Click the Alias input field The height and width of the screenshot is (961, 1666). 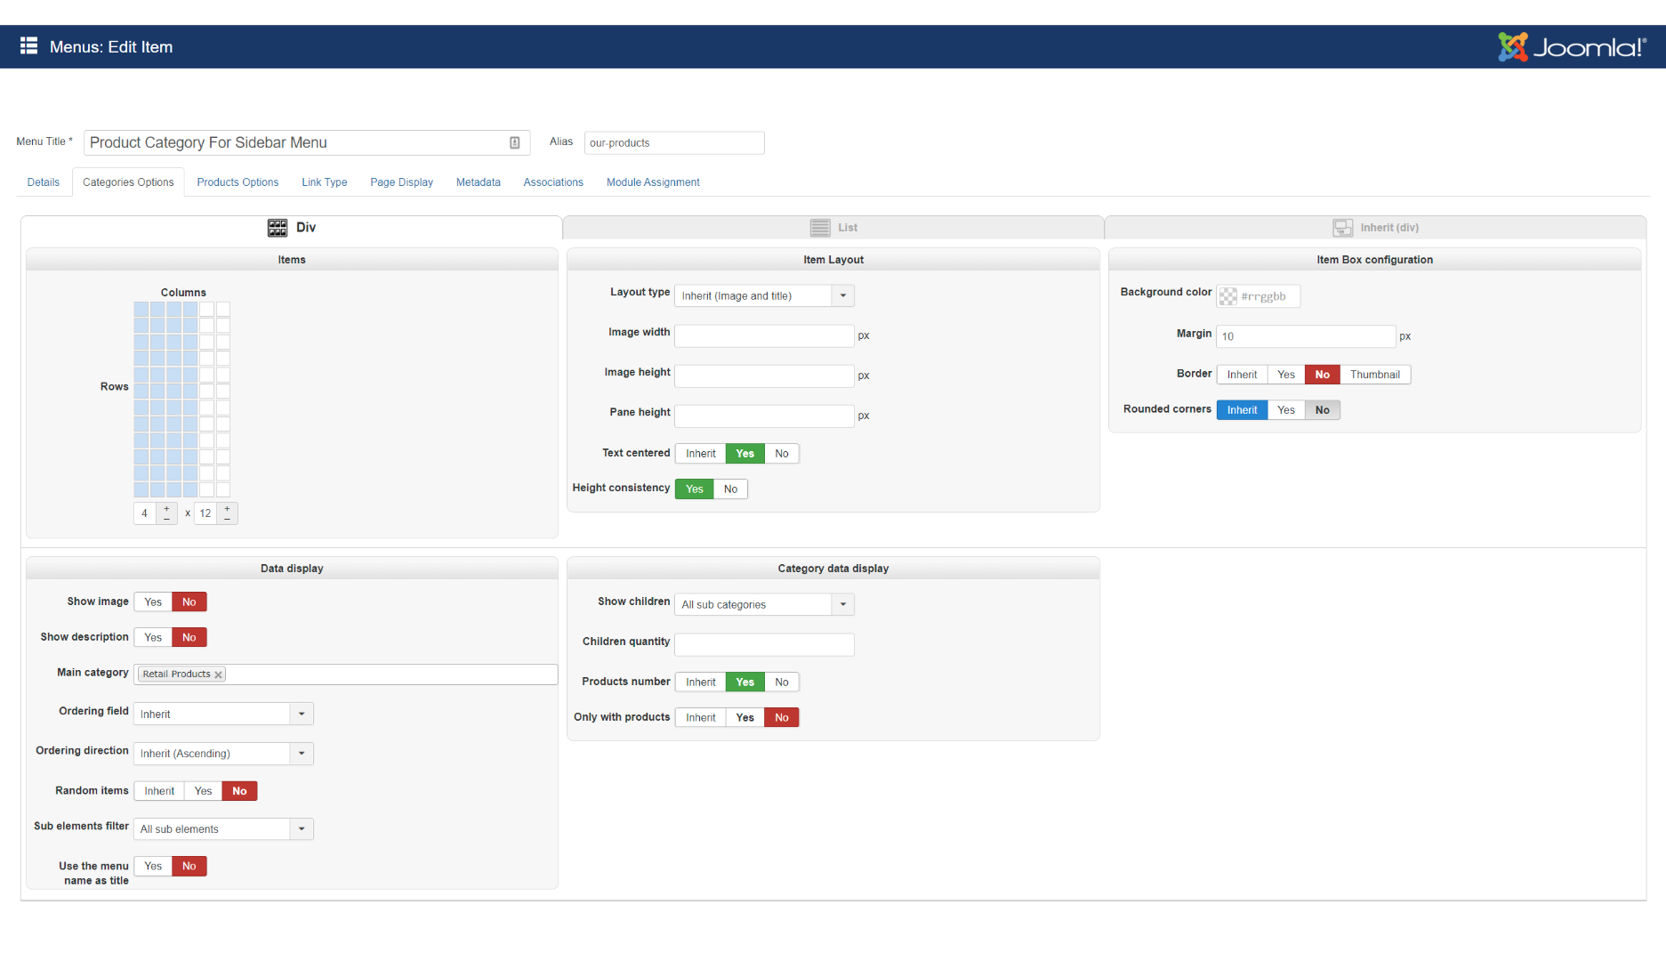point(674,142)
